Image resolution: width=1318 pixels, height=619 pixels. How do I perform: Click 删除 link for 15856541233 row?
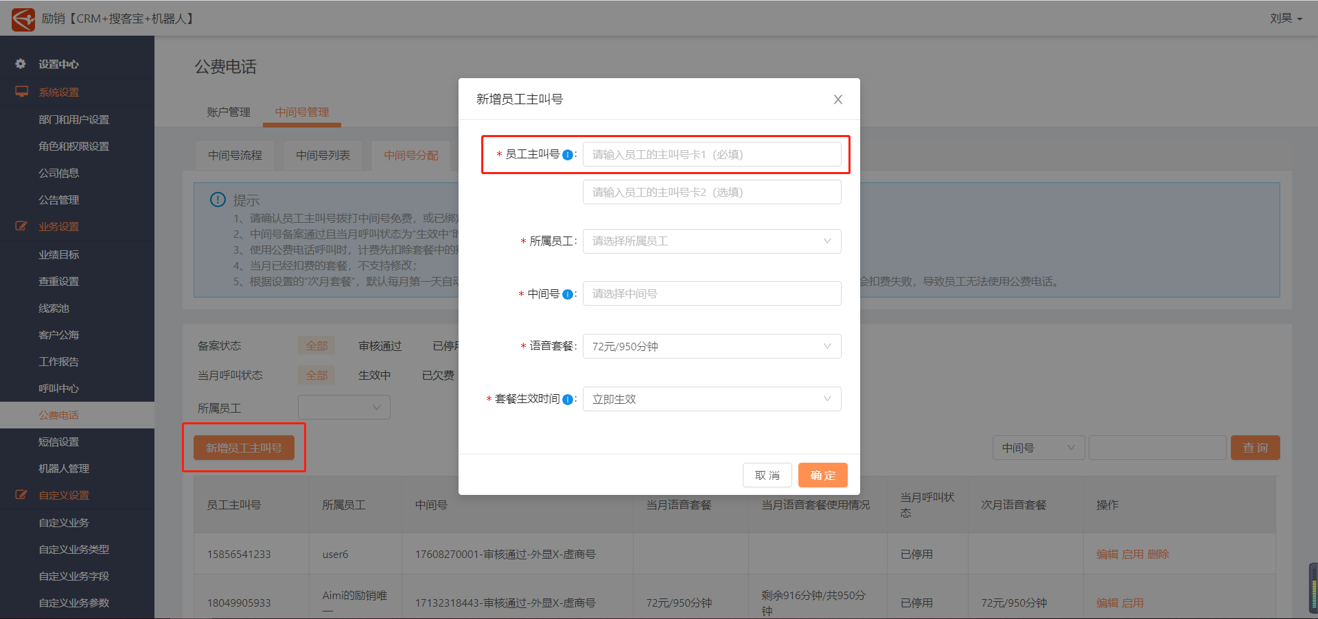click(x=1158, y=554)
